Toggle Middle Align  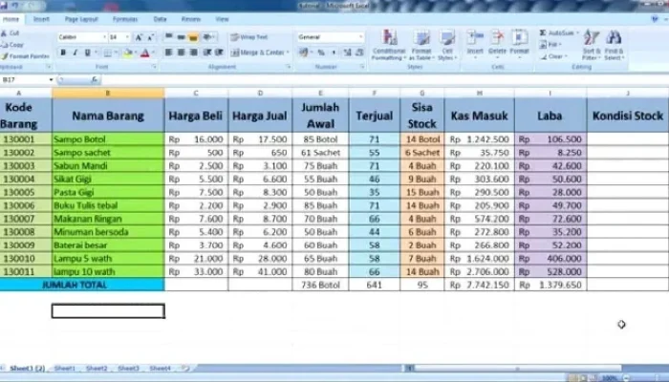(181, 37)
